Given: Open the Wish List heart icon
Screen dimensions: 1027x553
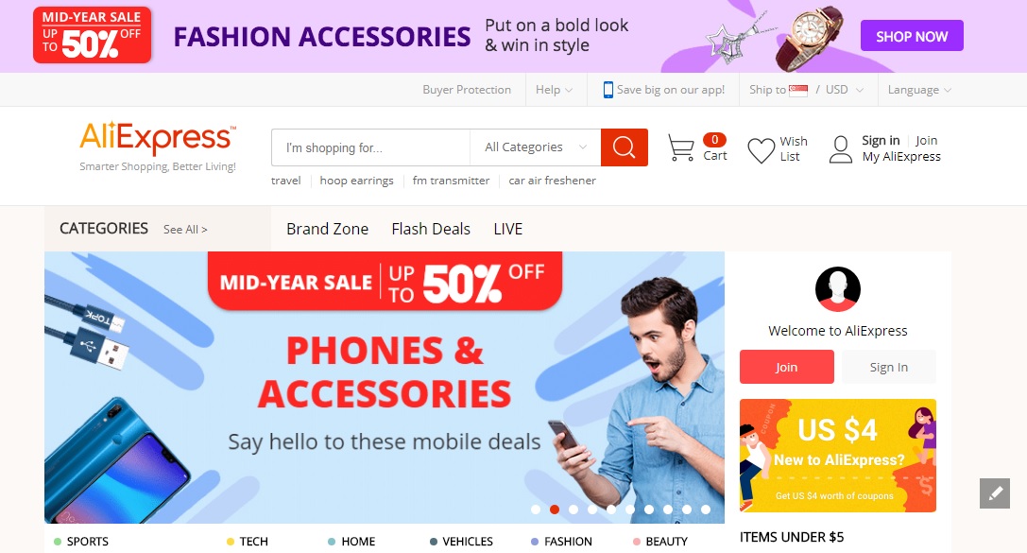Looking at the screenshot, I should (x=762, y=150).
